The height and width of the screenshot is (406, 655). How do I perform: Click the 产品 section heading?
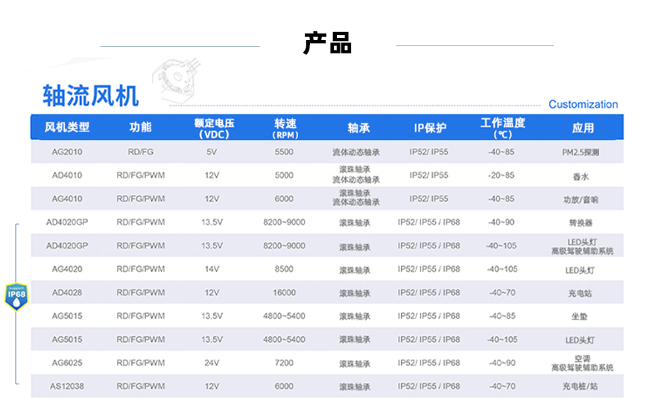click(327, 44)
